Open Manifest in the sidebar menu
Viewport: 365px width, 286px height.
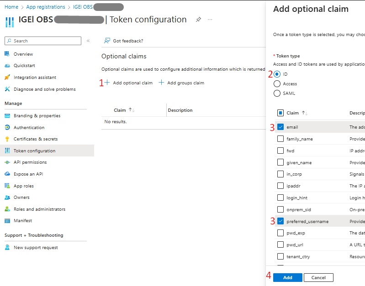(23, 221)
